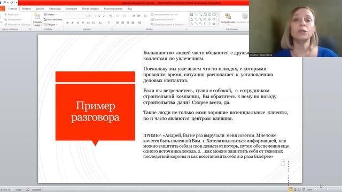Click Формат по образцу button

(x=18, y=25)
